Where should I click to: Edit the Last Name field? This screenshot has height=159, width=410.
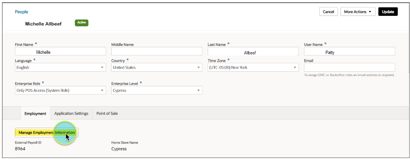coord(253,52)
